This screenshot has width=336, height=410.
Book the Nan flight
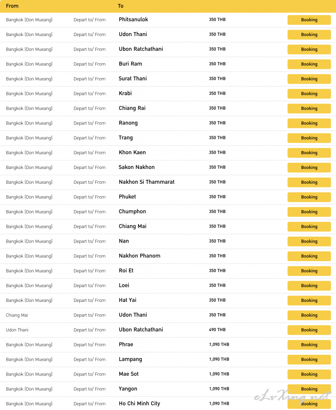click(309, 241)
